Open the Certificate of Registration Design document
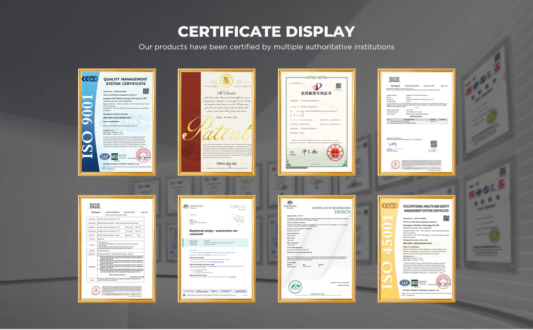This screenshot has height=330, width=533. [317, 249]
